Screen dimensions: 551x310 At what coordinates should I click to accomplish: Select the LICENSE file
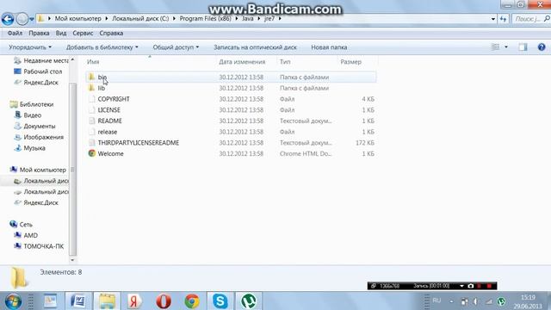[109, 110]
